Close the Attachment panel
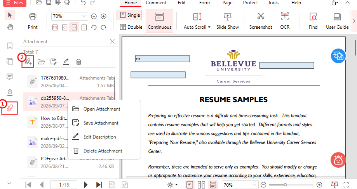Viewport: 357px width, 189px height. click(x=112, y=41)
